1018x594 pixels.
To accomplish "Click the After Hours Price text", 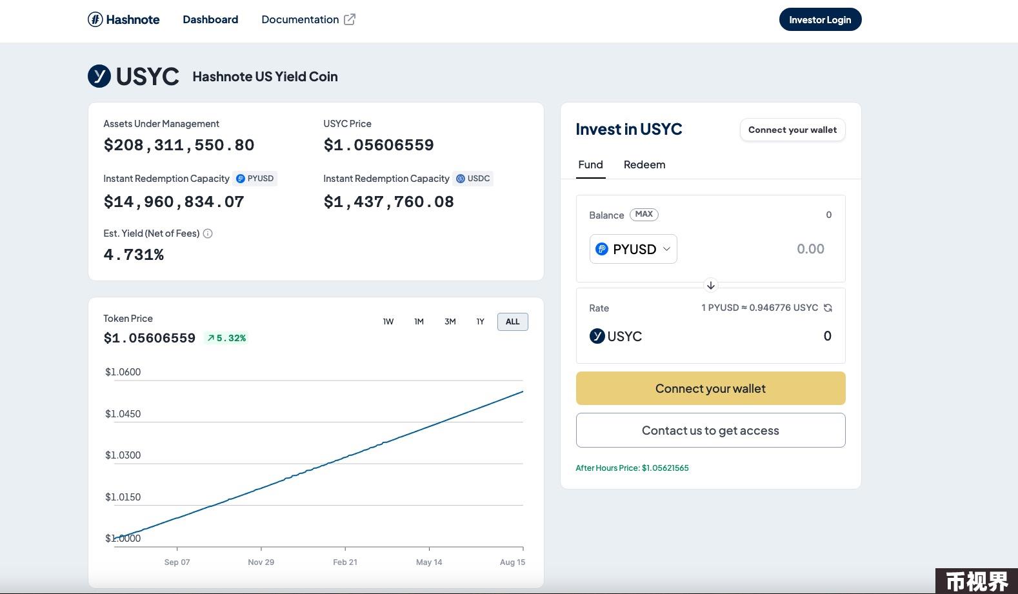I will tap(632, 468).
